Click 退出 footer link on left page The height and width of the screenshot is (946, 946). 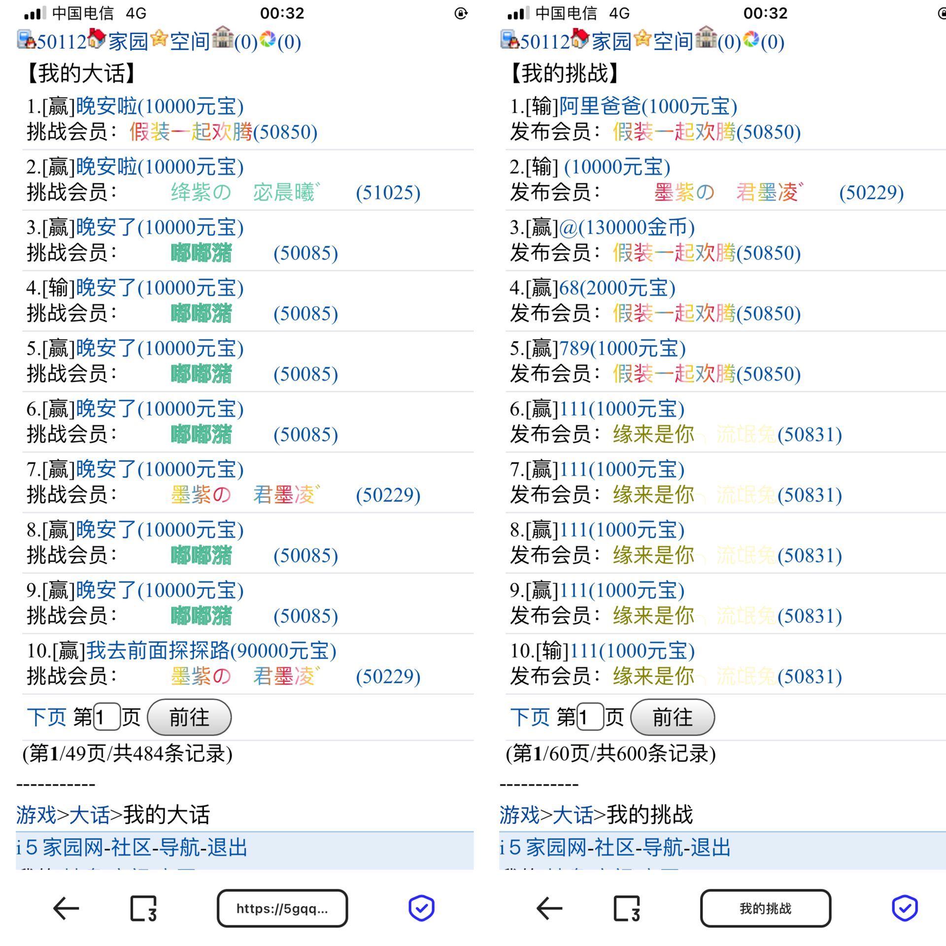point(227,848)
